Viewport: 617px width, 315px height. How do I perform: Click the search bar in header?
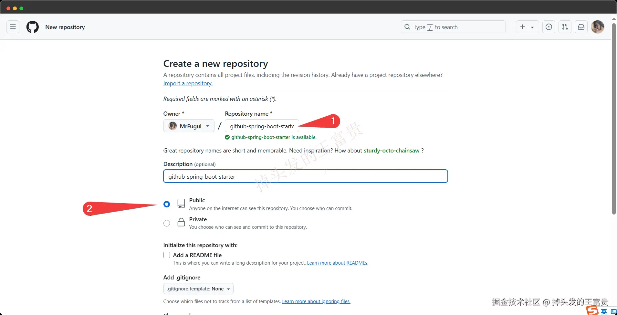[453, 27]
